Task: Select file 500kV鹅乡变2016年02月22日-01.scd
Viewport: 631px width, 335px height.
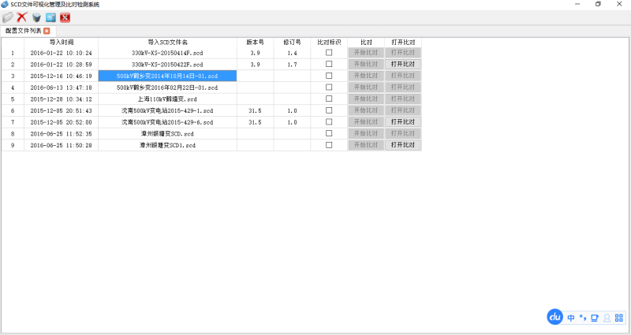Action: 167,87
